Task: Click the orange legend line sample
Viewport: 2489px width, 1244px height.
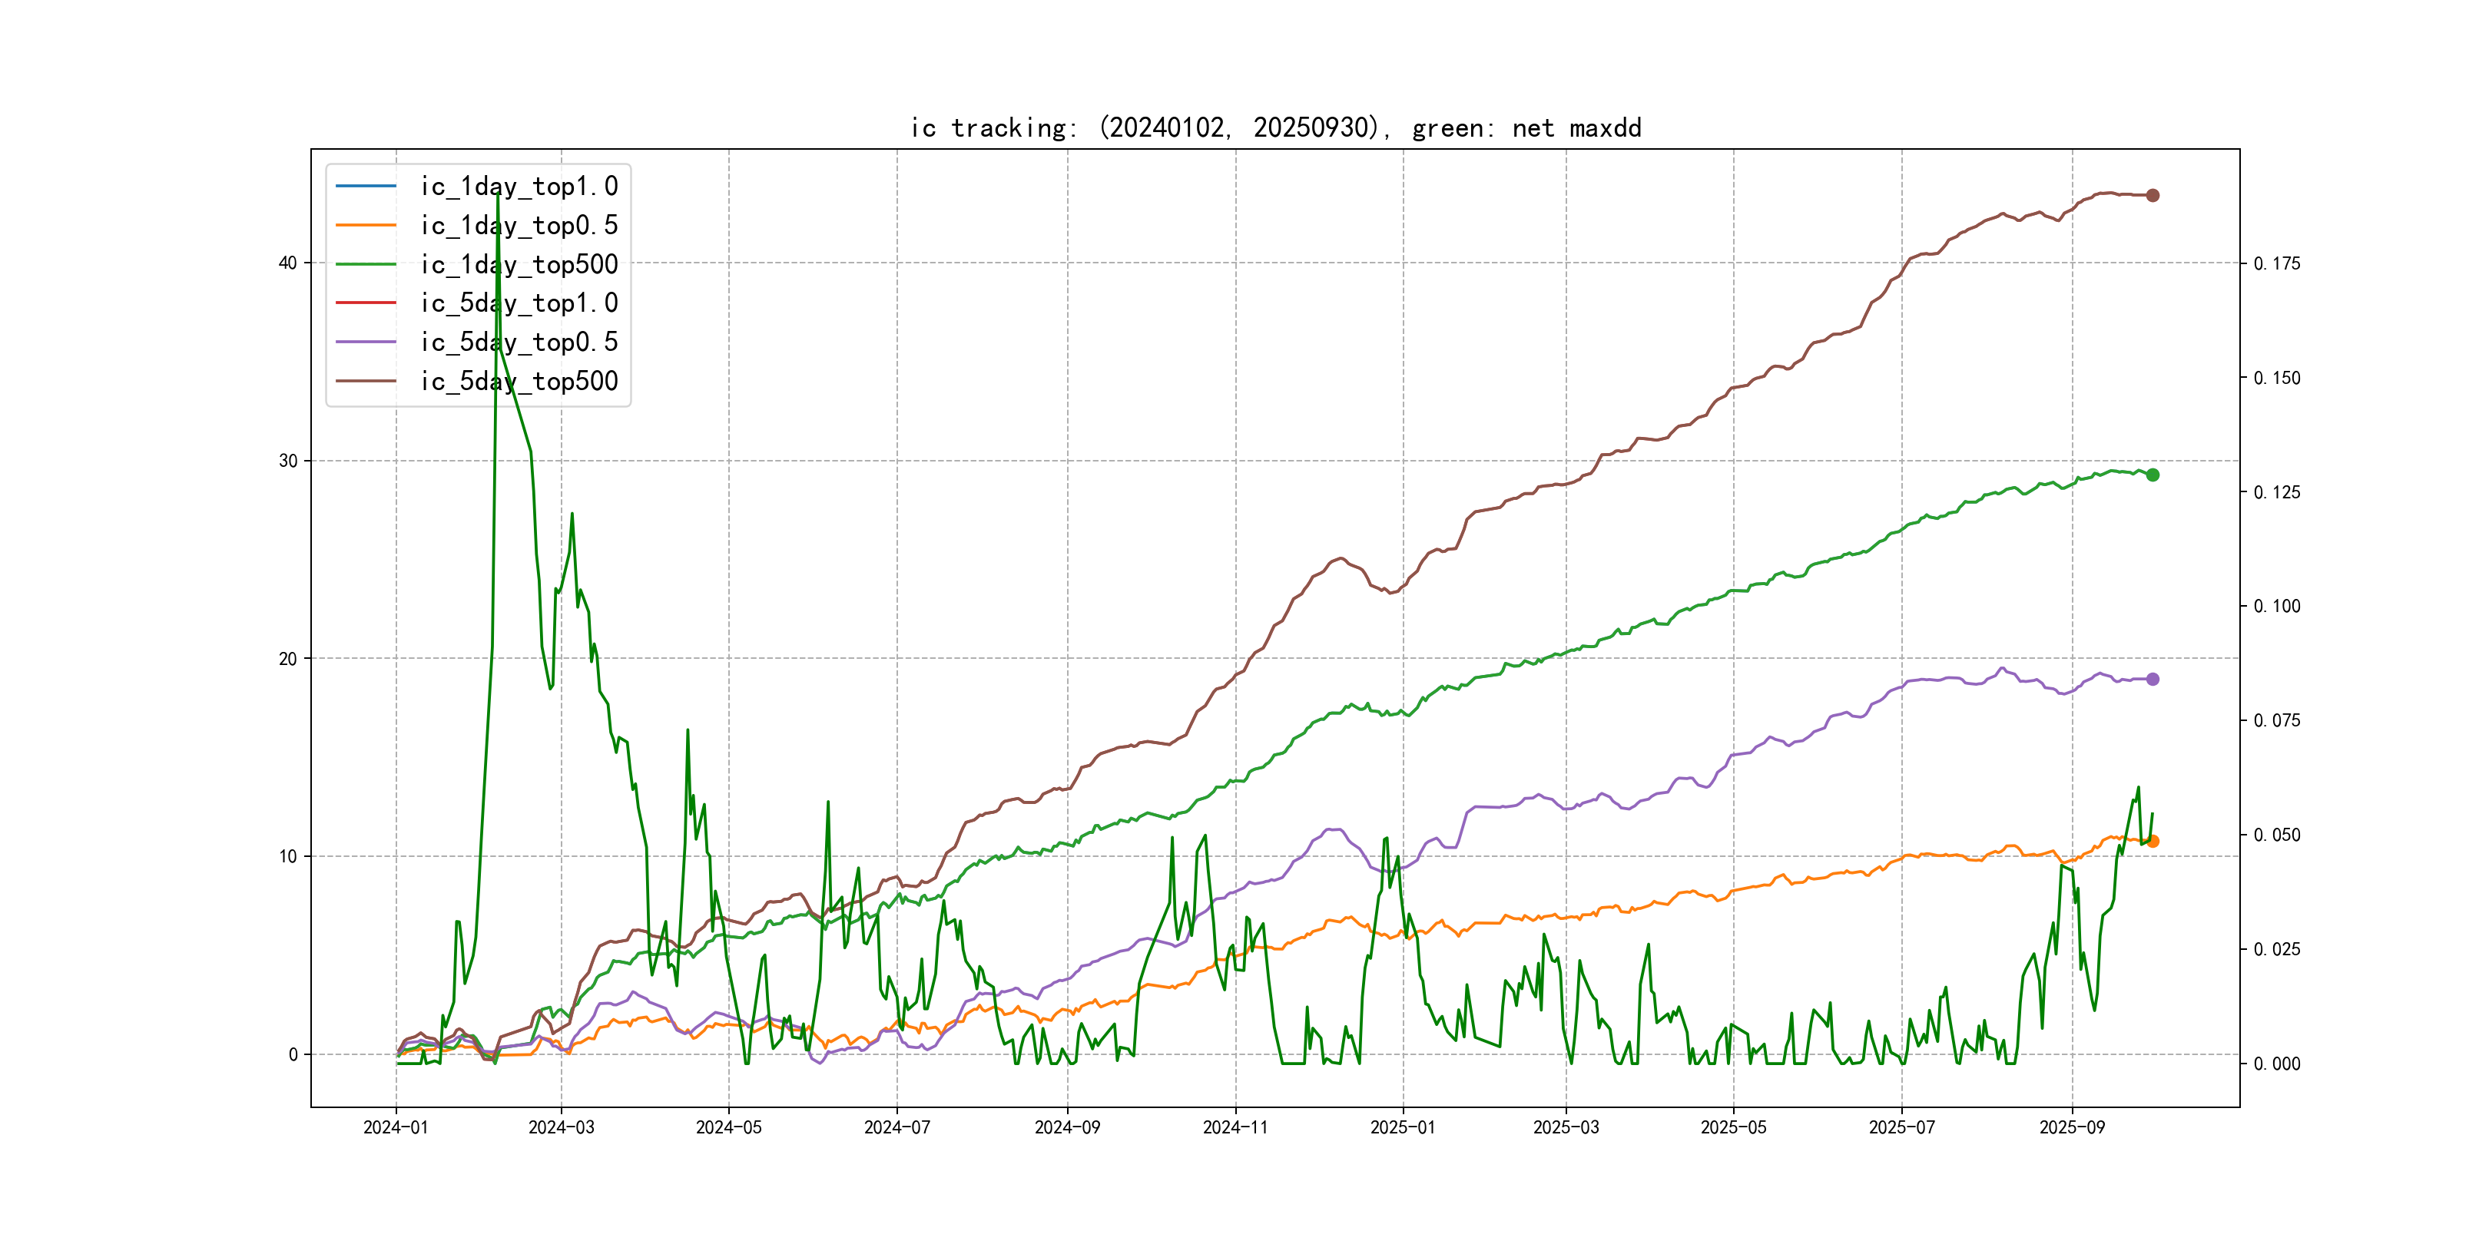Action: pyautogui.click(x=365, y=225)
